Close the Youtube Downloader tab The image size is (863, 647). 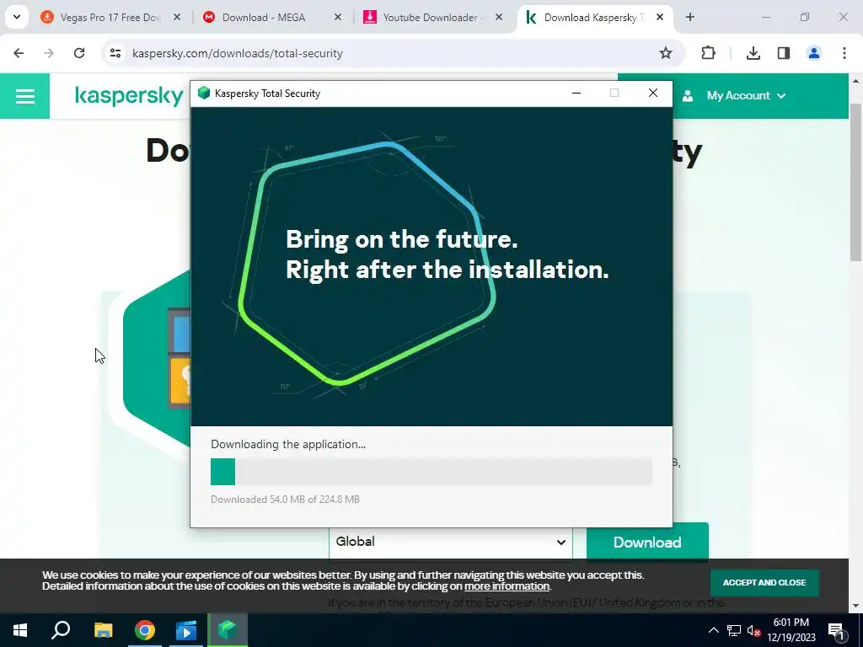point(499,18)
